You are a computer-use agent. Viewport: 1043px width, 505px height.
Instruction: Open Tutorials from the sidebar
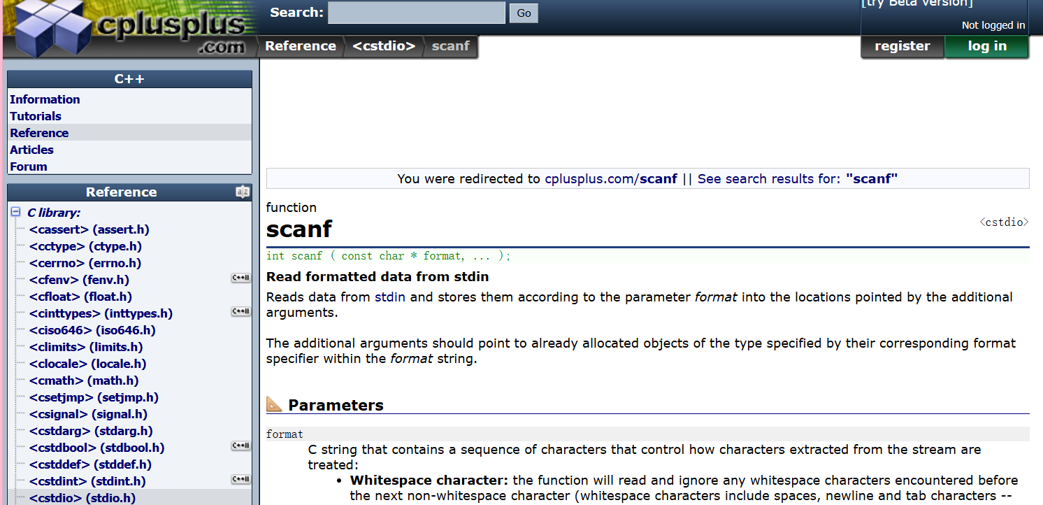click(36, 115)
